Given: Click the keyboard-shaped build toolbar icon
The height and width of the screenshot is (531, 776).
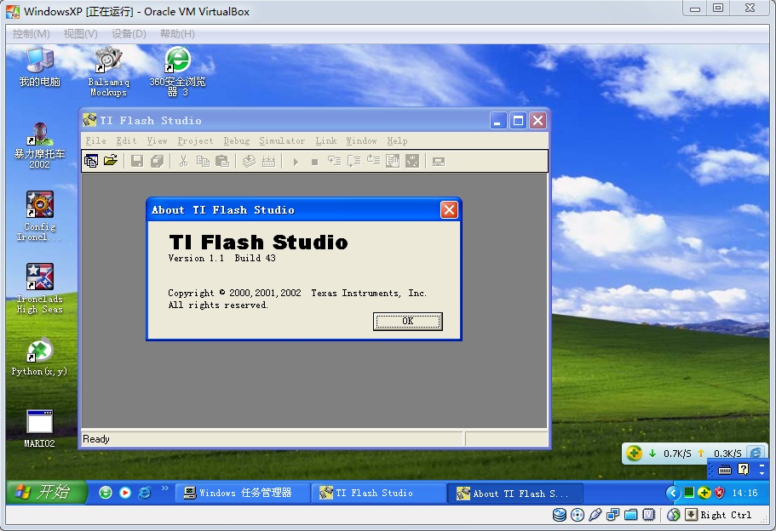Looking at the screenshot, I should pyautogui.click(x=268, y=161).
